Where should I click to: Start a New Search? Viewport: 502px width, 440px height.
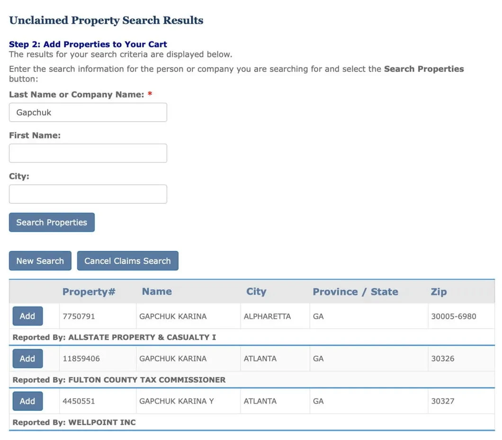pyautogui.click(x=40, y=261)
